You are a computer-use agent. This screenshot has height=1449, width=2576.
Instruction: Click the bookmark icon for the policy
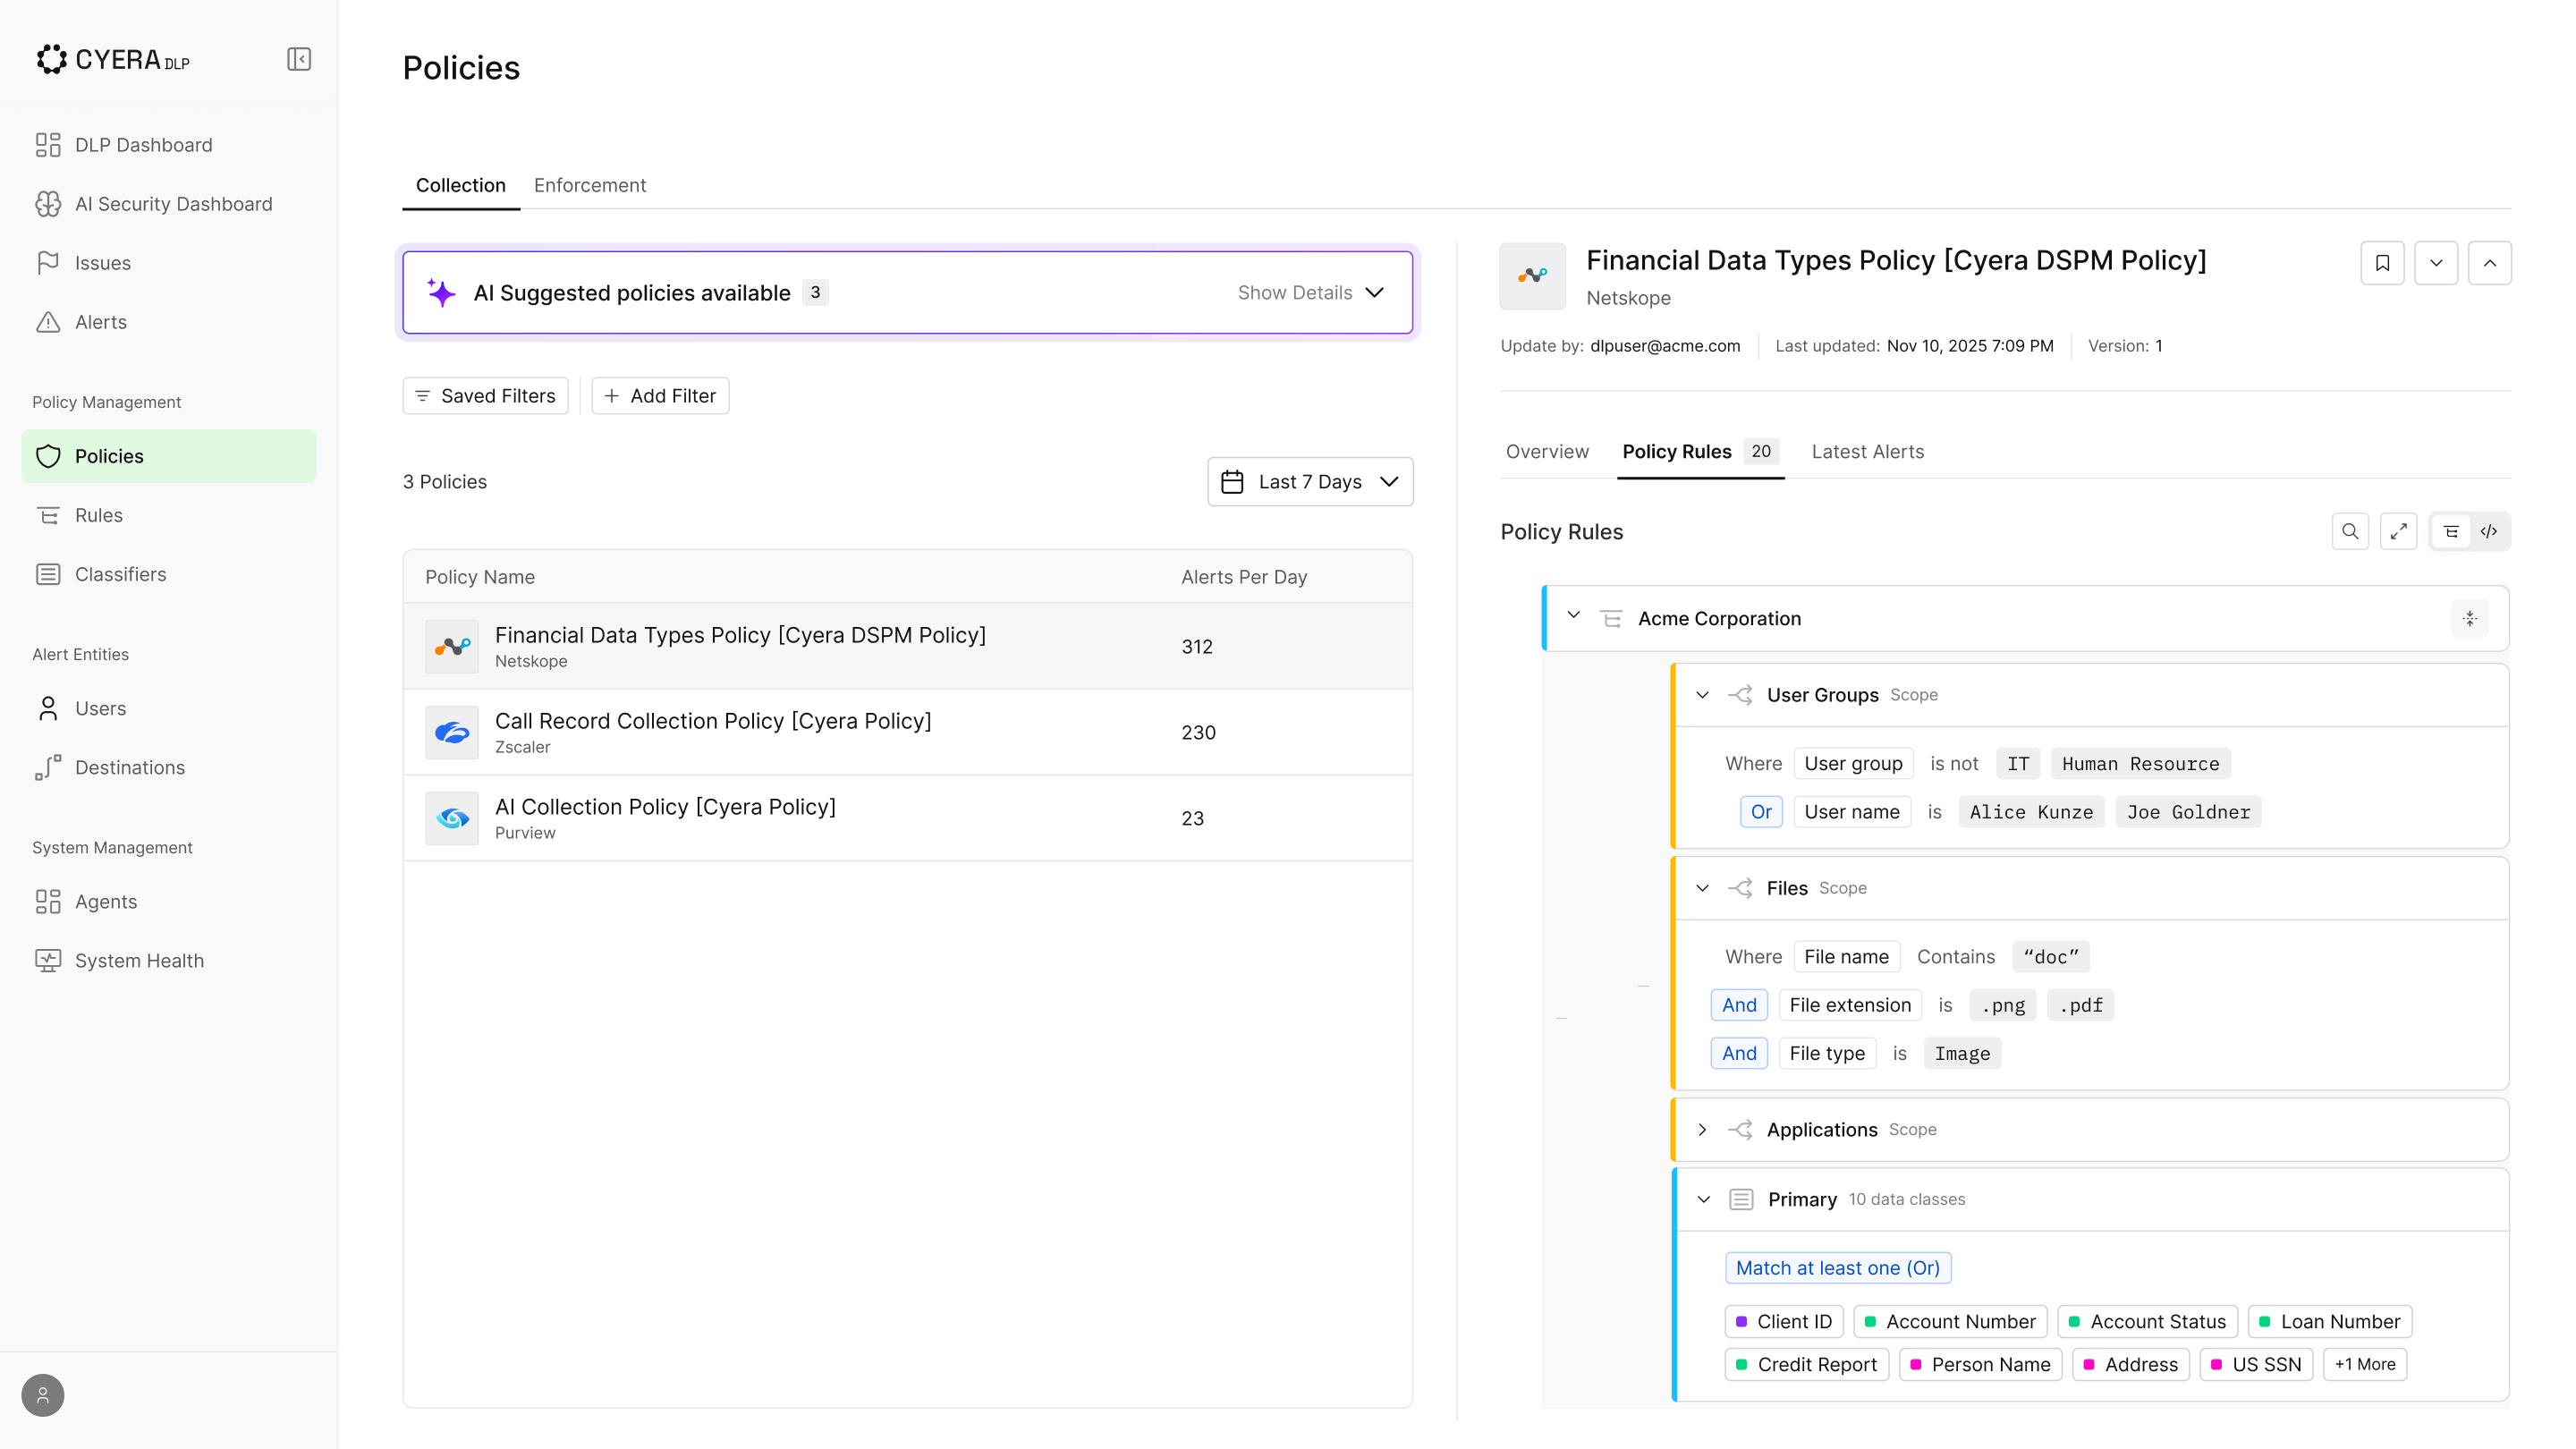click(2382, 263)
